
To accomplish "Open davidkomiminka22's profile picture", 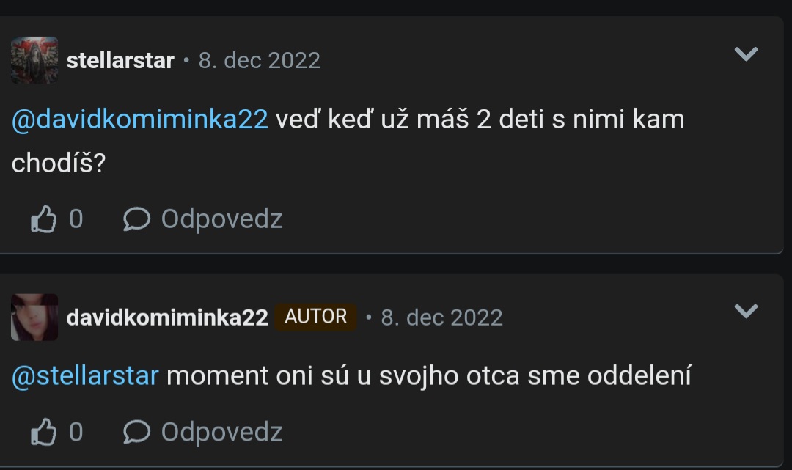I will [x=34, y=317].
